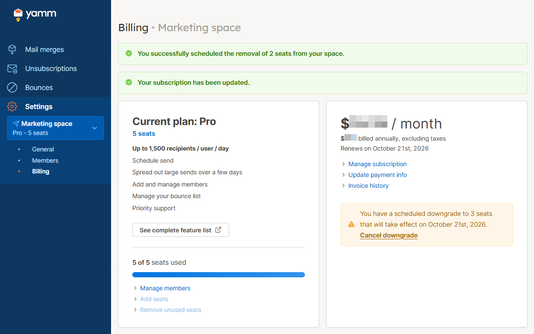The height and width of the screenshot is (334, 534).
Task: Open General settings in sidebar
Action: pos(43,149)
